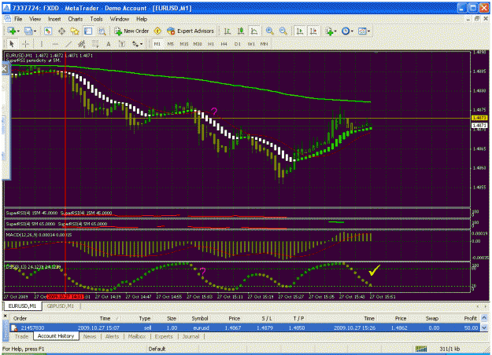
Task: Open the News terminal tab
Action: 90,336
